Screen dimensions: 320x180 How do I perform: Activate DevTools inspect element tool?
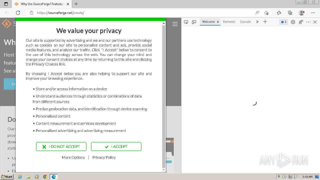click(x=186, y=22)
